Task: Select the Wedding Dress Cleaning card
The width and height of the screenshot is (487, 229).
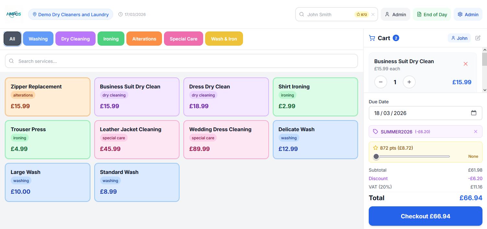Action: click(x=226, y=140)
